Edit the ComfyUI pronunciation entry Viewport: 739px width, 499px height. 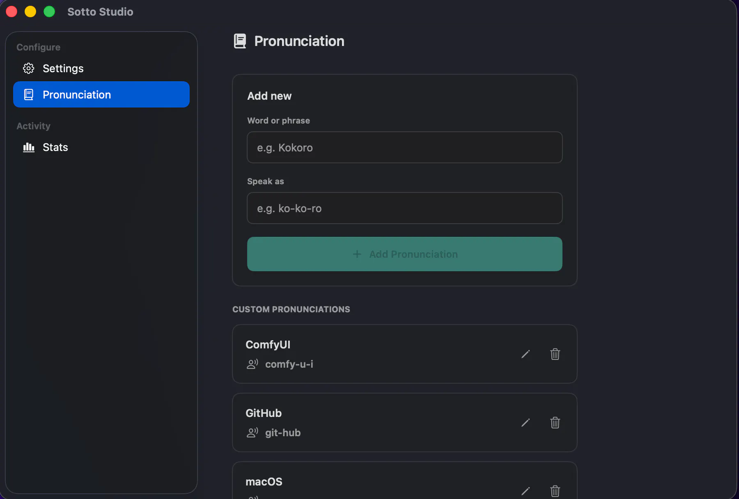click(x=526, y=354)
